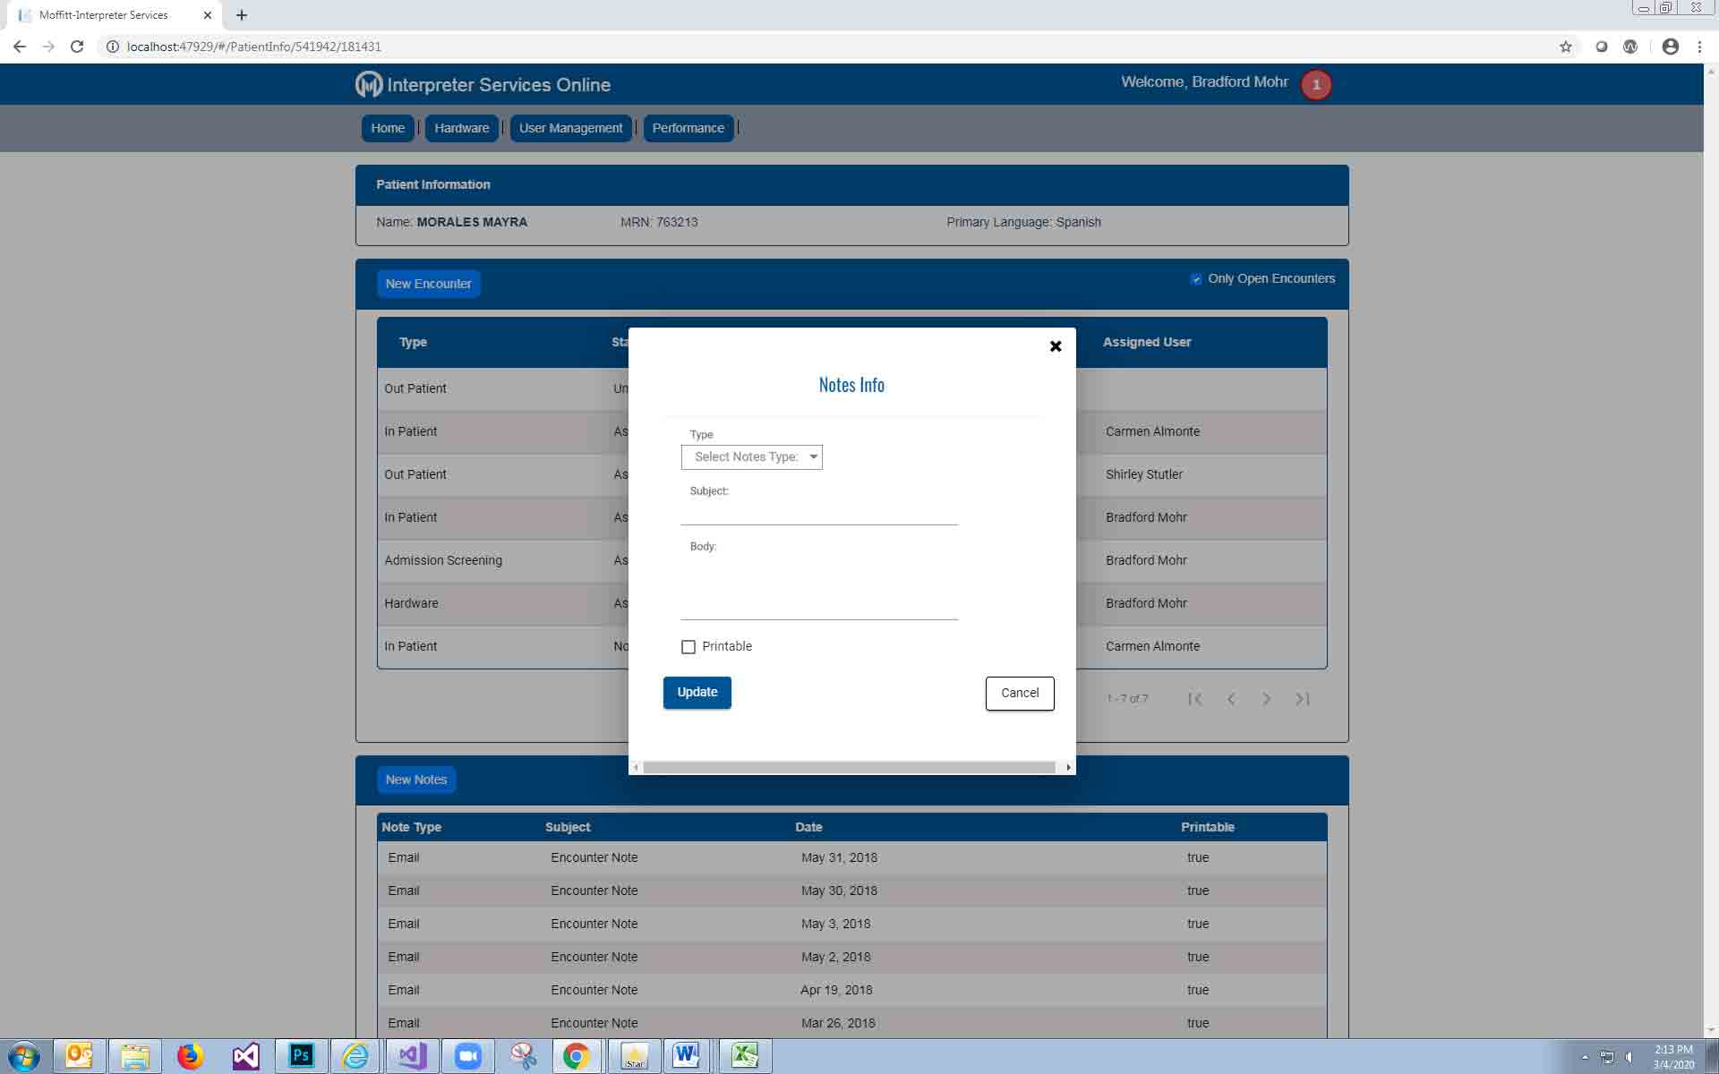Click the dialog's horizontal scrollbar
This screenshot has height=1074, width=1719.
tap(849, 767)
